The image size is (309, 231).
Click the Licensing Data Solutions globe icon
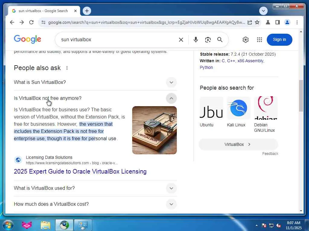tap(18, 160)
